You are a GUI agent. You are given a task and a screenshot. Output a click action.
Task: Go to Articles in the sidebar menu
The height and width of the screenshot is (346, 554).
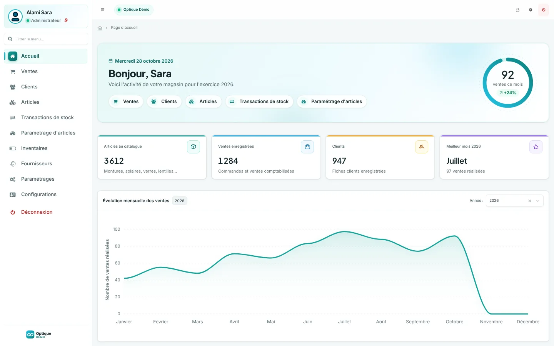click(46, 102)
